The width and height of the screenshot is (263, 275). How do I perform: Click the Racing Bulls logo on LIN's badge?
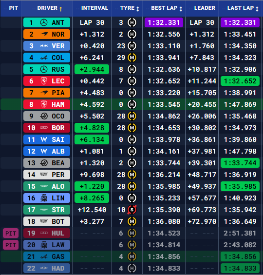(x=44, y=198)
